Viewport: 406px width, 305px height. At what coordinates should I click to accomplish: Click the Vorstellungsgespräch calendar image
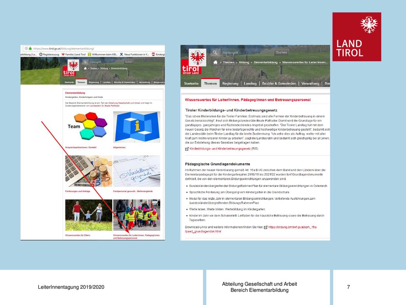click(x=137, y=171)
